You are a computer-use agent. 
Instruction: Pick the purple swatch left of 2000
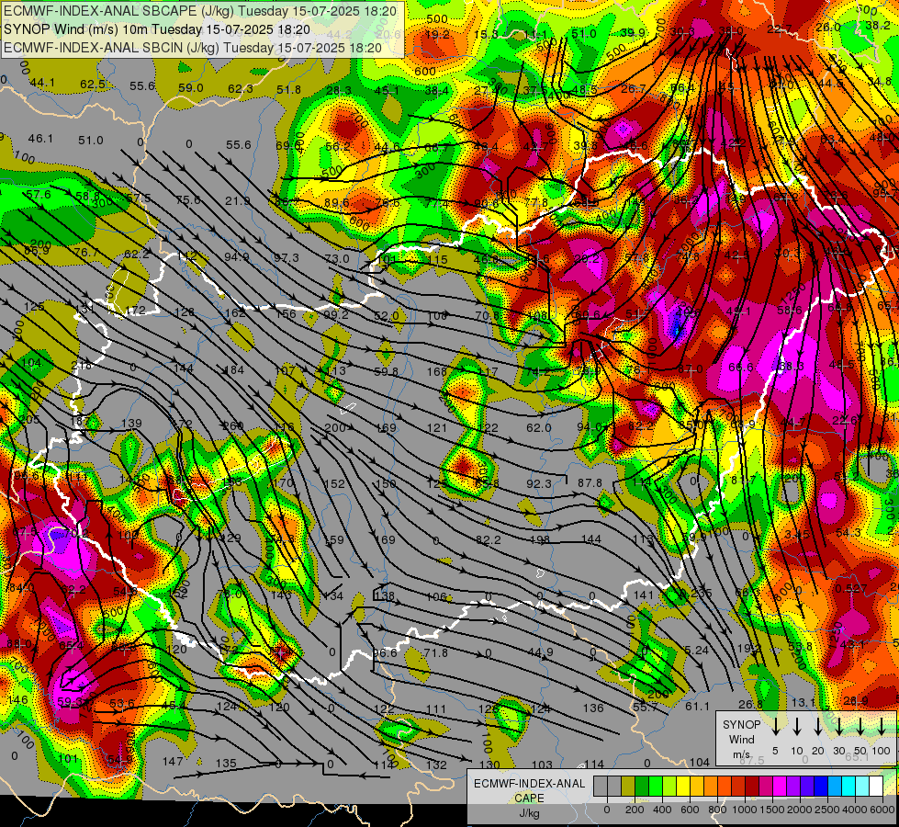pyautogui.click(x=792, y=786)
